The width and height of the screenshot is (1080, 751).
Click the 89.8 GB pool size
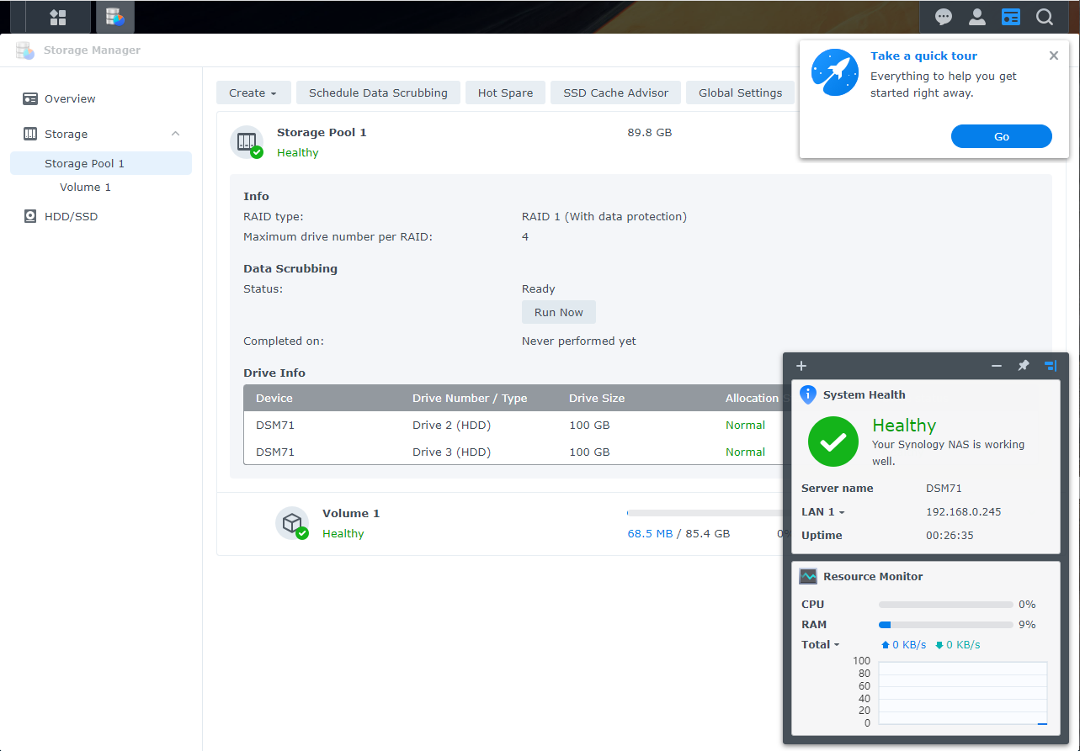click(650, 132)
